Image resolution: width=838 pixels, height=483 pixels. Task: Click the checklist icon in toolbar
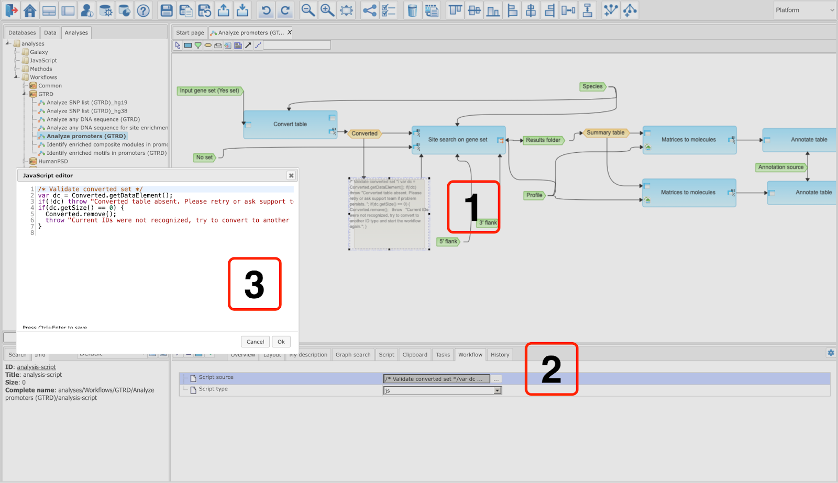(389, 10)
